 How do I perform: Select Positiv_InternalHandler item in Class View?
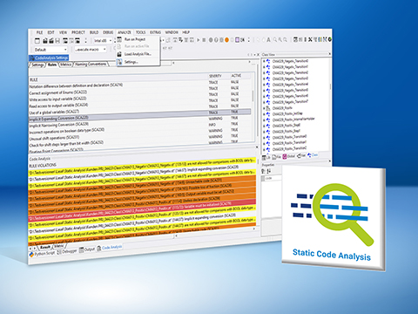293,119
